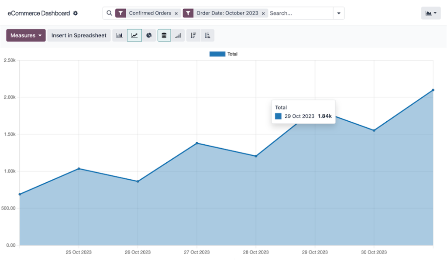Viewport: 447px width, 263px height.
Task: Toggle the Total series in the legend
Action: (232, 54)
